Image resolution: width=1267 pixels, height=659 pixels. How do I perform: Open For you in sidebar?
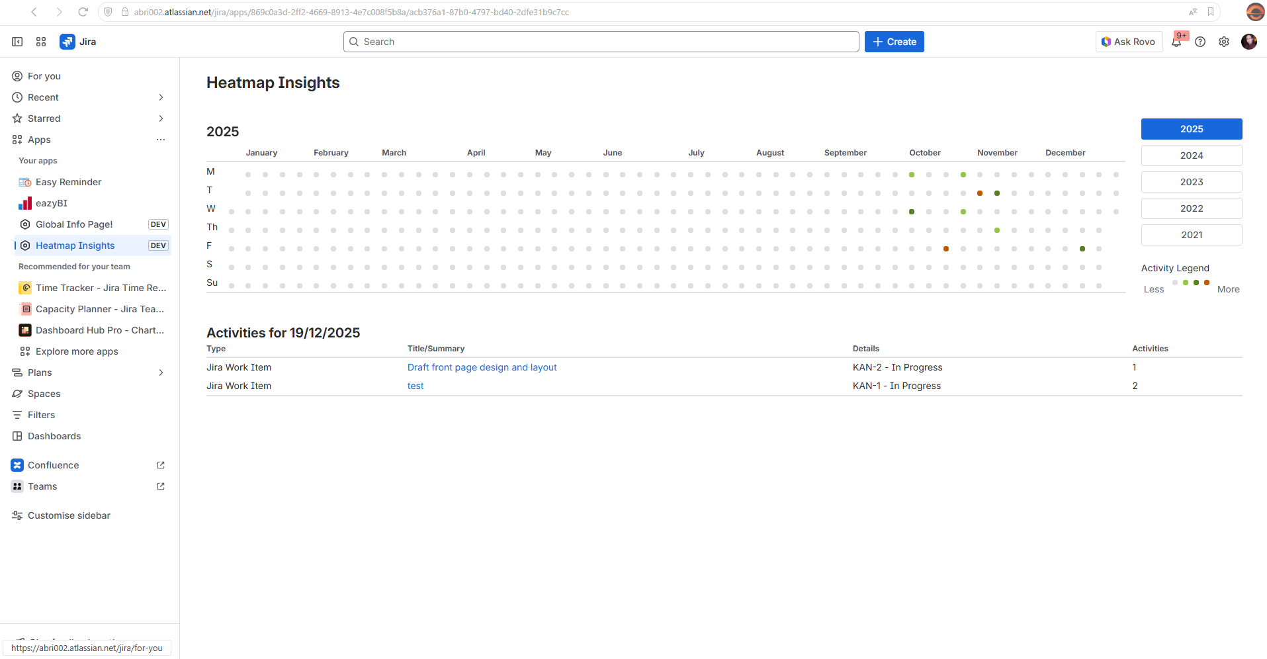pyautogui.click(x=89, y=76)
